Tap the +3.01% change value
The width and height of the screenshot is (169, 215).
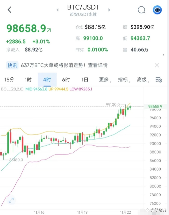coord(41,41)
